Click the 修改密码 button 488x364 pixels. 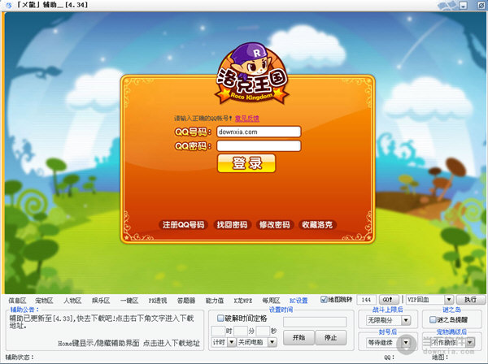275,225
